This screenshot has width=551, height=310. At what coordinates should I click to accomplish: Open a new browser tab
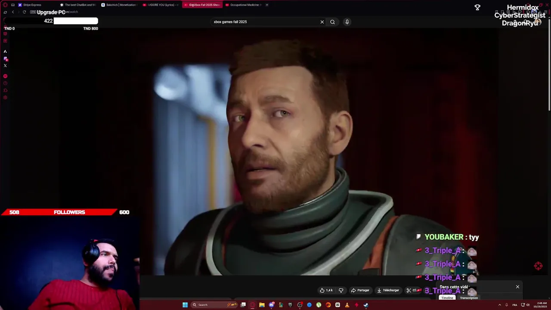click(267, 5)
